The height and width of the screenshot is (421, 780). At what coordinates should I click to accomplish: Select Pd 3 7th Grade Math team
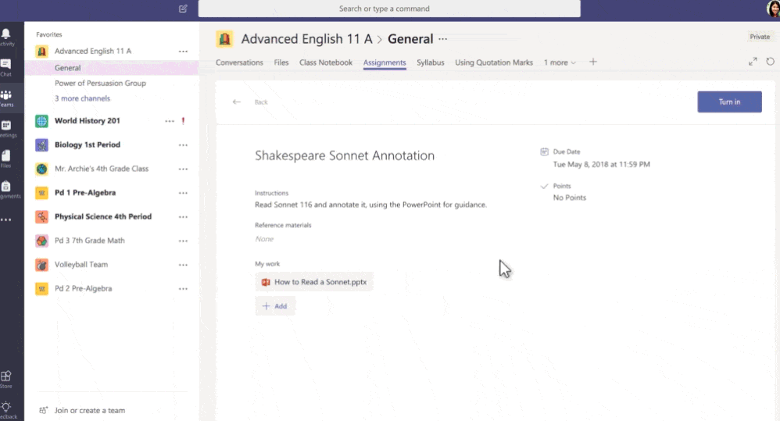(90, 241)
